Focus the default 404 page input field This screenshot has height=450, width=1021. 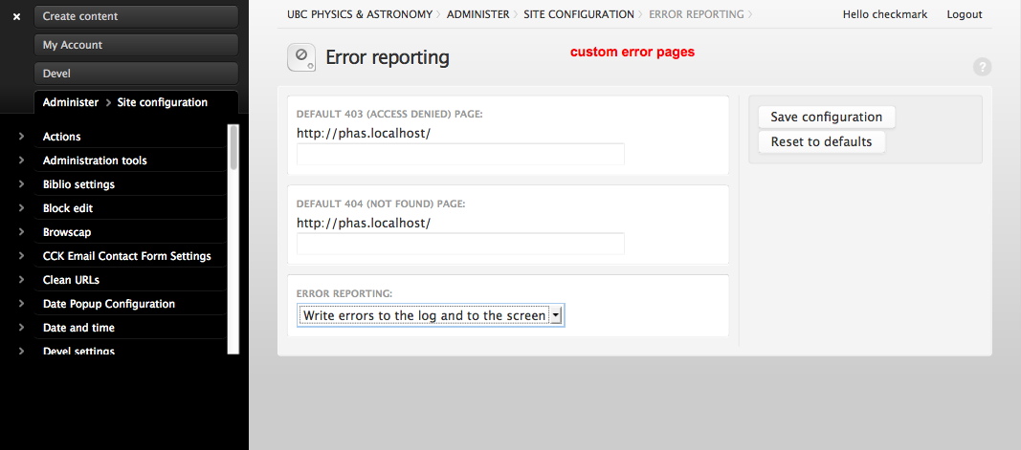(460, 244)
